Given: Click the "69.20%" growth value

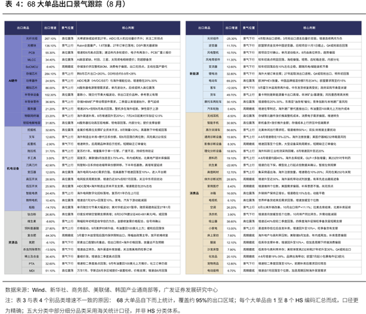Looking at the screenshot, I should tap(232, 81).
